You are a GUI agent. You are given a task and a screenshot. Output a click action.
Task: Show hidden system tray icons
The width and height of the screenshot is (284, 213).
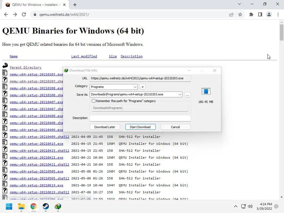pos(236,206)
